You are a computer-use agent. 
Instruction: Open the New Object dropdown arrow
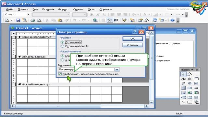click(x=166, y=20)
